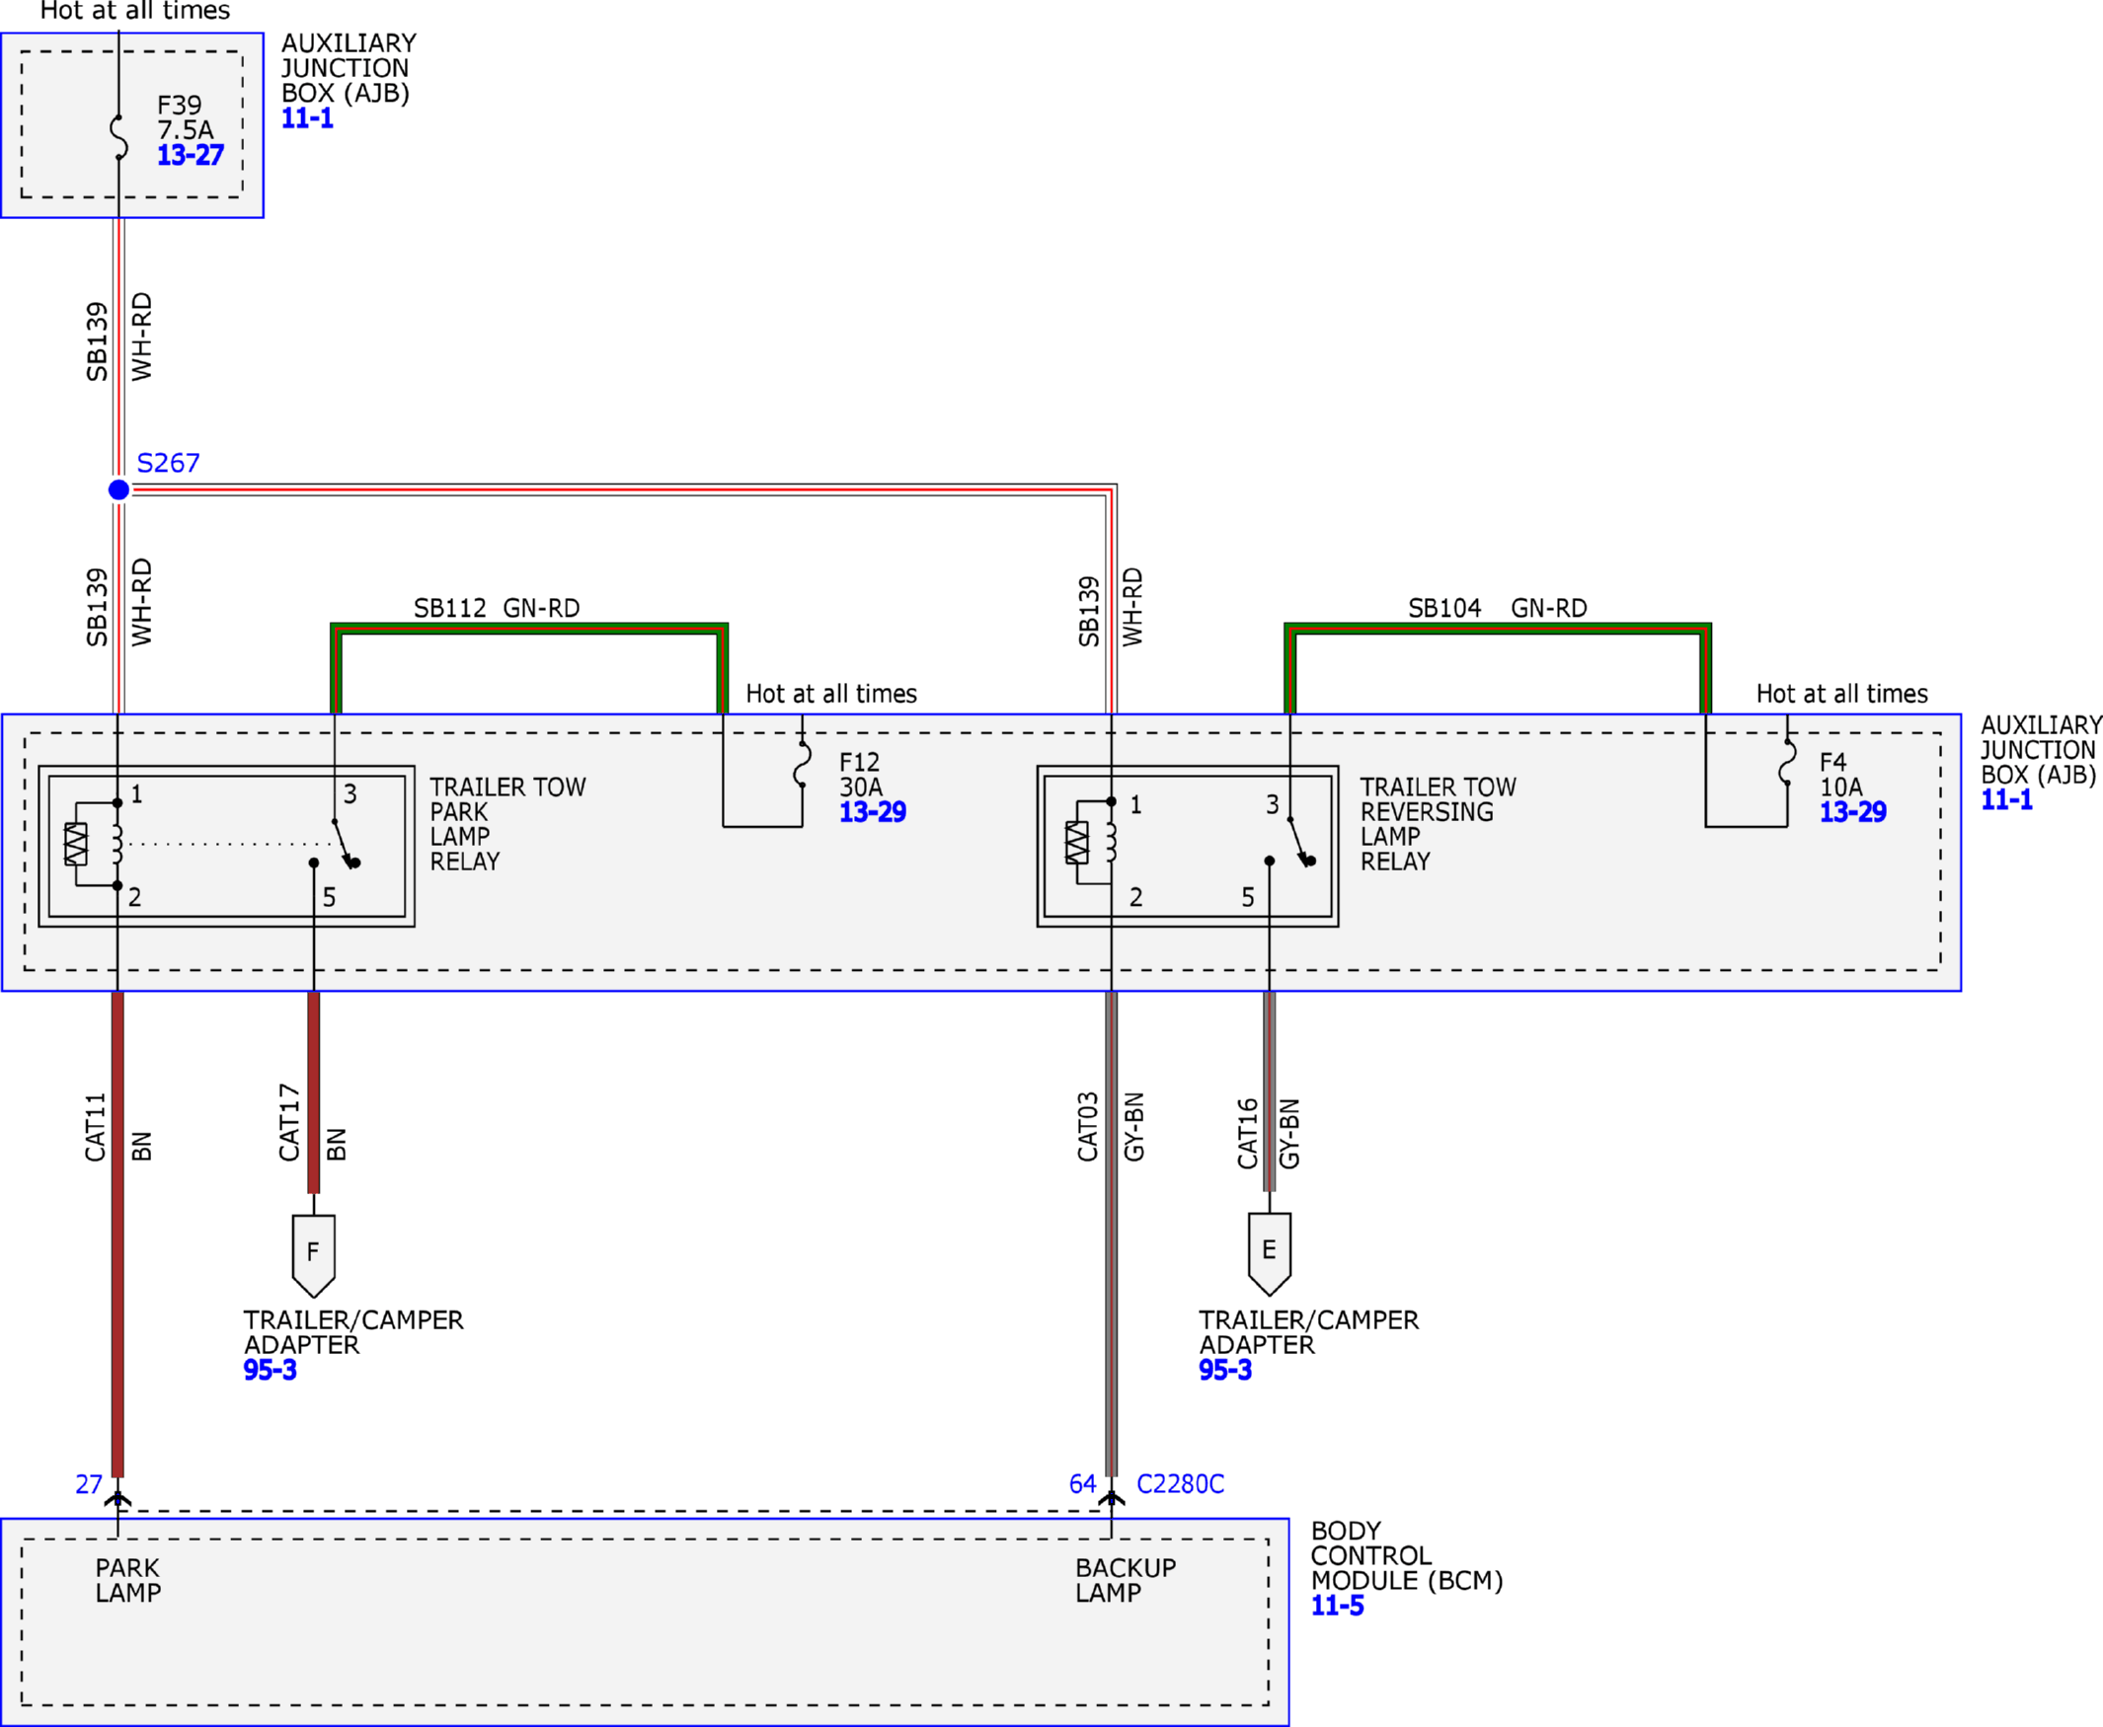
Task: Click the 'PARK LAMP' text in the BCM
Action: tap(128, 1581)
